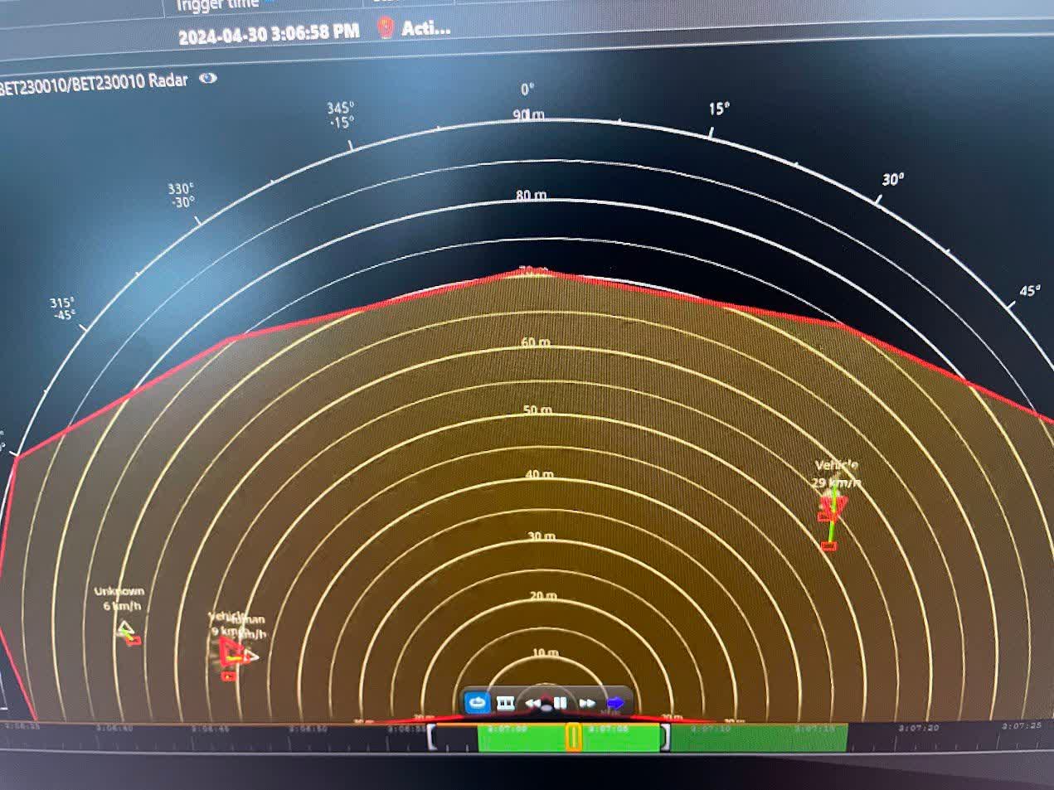Click the filmstrip clip icon
The image size is (1054, 790).
507,703
